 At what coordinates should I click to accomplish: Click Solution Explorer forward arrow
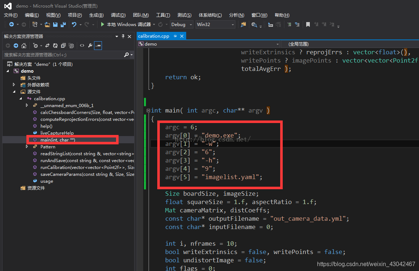point(16,46)
